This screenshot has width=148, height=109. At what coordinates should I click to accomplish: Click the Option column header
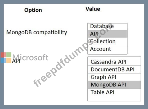click(33, 10)
